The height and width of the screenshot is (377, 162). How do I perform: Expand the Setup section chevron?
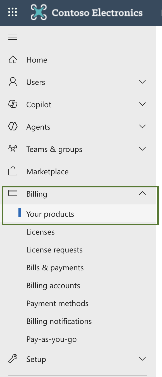tap(142, 359)
